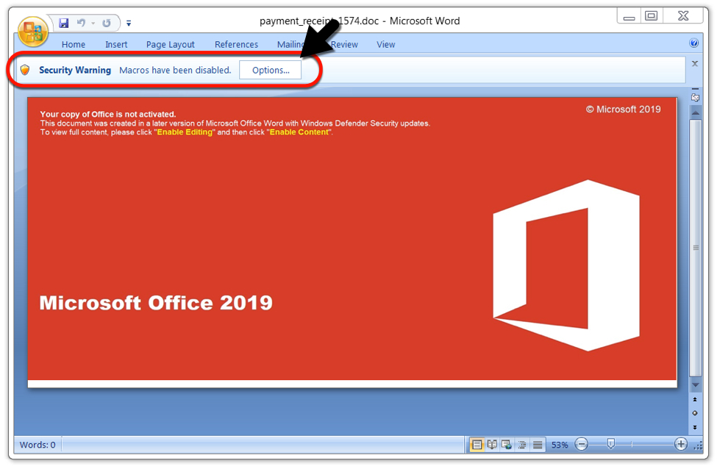The image size is (717, 469).
Task: Click the Save icon in Quick Access Toolbar
Action: 63,23
